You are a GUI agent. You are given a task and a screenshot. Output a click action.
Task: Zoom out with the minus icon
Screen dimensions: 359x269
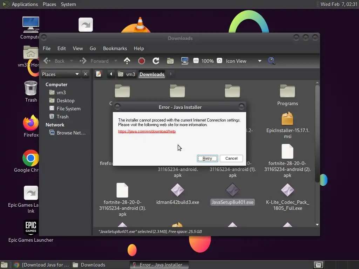196,61
